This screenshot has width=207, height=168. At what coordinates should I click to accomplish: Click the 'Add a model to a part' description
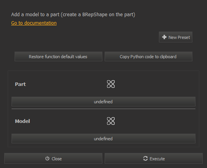[x=73, y=15]
